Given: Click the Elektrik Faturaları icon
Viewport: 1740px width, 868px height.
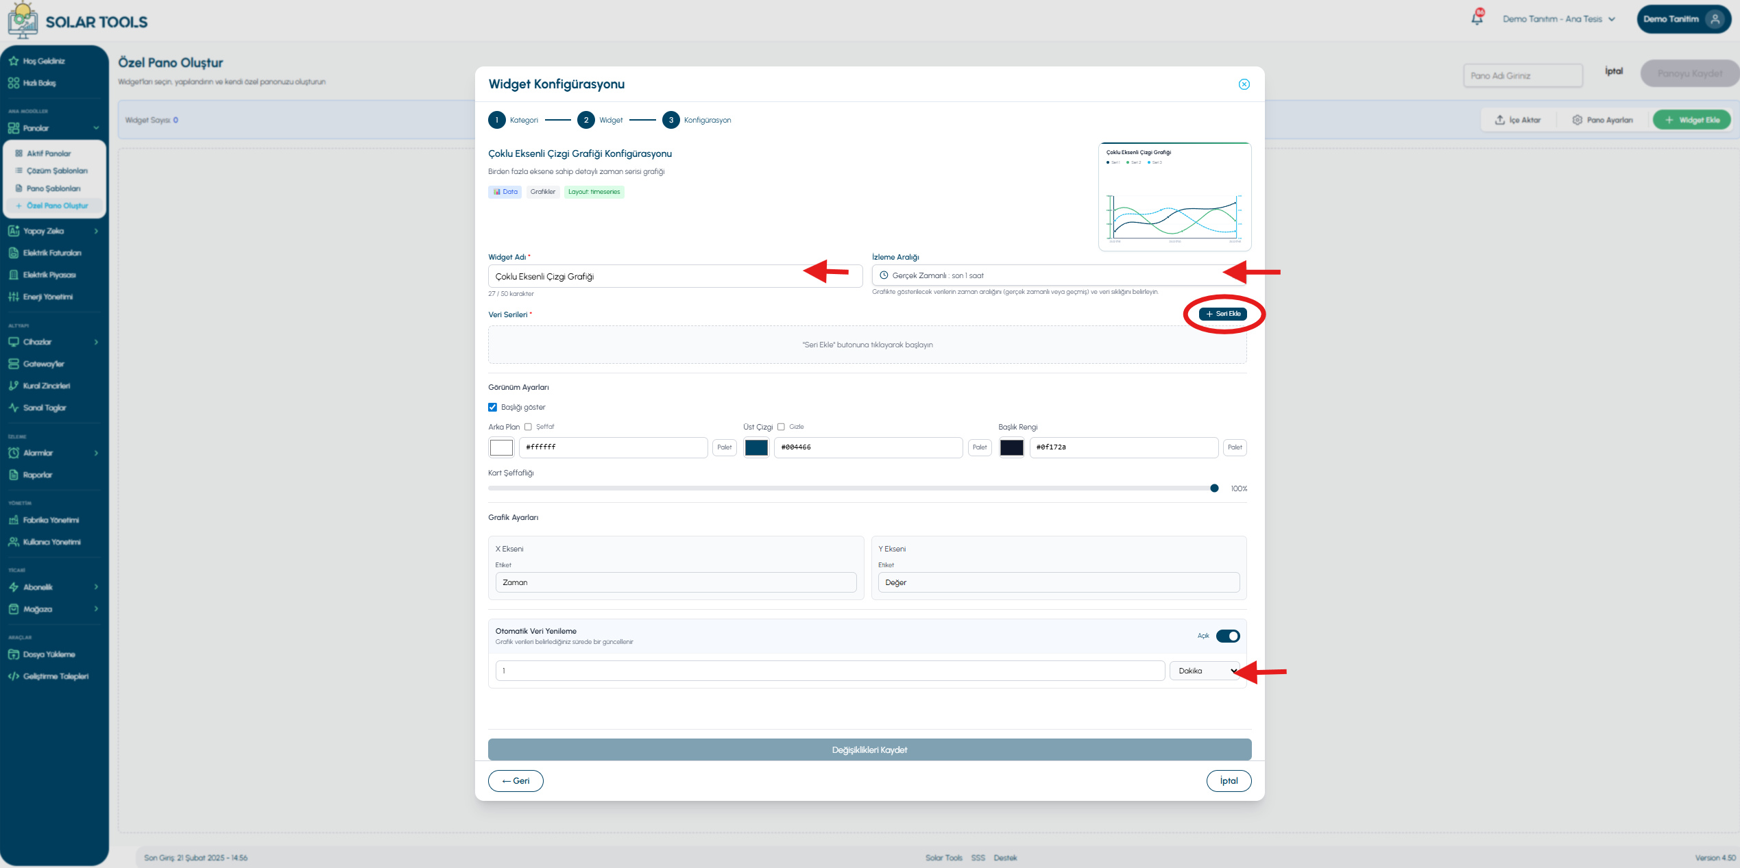Looking at the screenshot, I should pos(14,253).
